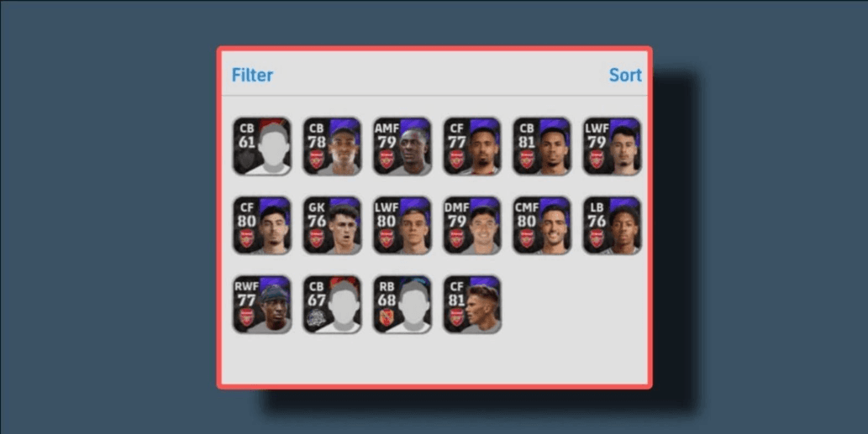This screenshot has height=434, width=868.
Task: Select the CMF 80 player card
Action: coord(542,226)
